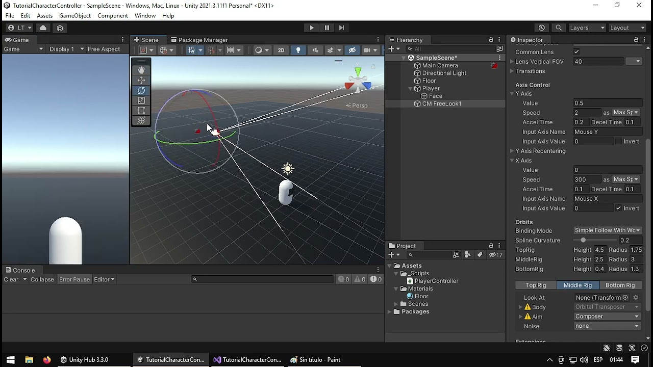The width and height of the screenshot is (653, 367).
Task: Open the GameObject menu
Action: coord(75,16)
